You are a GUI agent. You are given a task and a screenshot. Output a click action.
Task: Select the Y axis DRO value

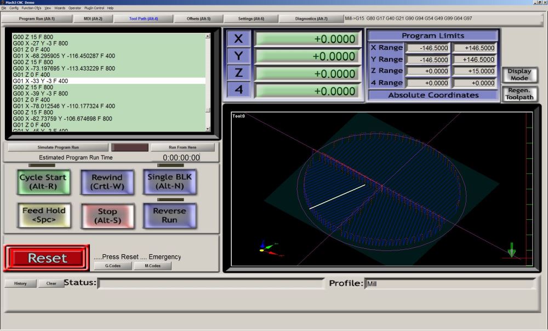tap(307, 56)
